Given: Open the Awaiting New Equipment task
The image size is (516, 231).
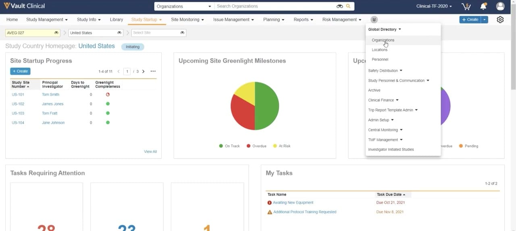Looking at the screenshot, I should tap(293, 203).
